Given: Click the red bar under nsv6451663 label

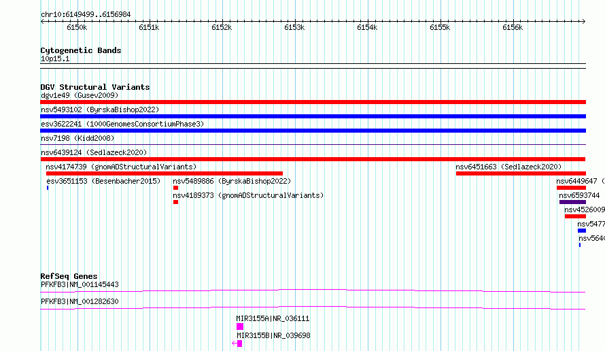Looking at the screenshot, I should tap(521, 173).
